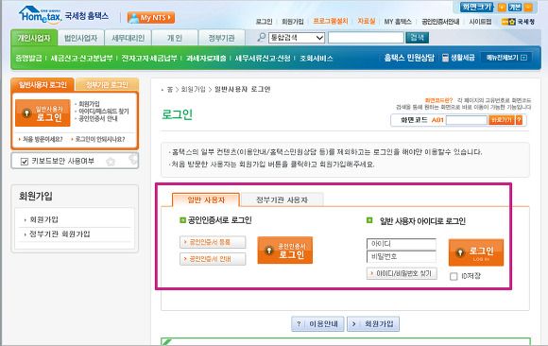Reset screen size with 기본 button

coord(515,7)
